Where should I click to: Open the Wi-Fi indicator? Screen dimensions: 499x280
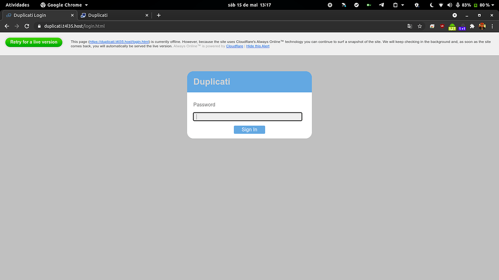[x=441, y=5]
